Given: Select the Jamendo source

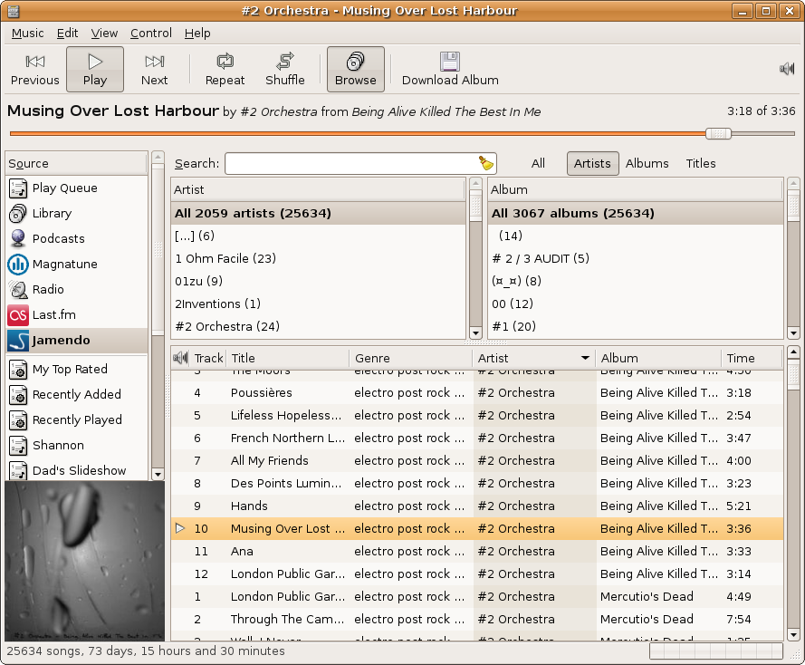Looking at the screenshot, I should coord(77,341).
